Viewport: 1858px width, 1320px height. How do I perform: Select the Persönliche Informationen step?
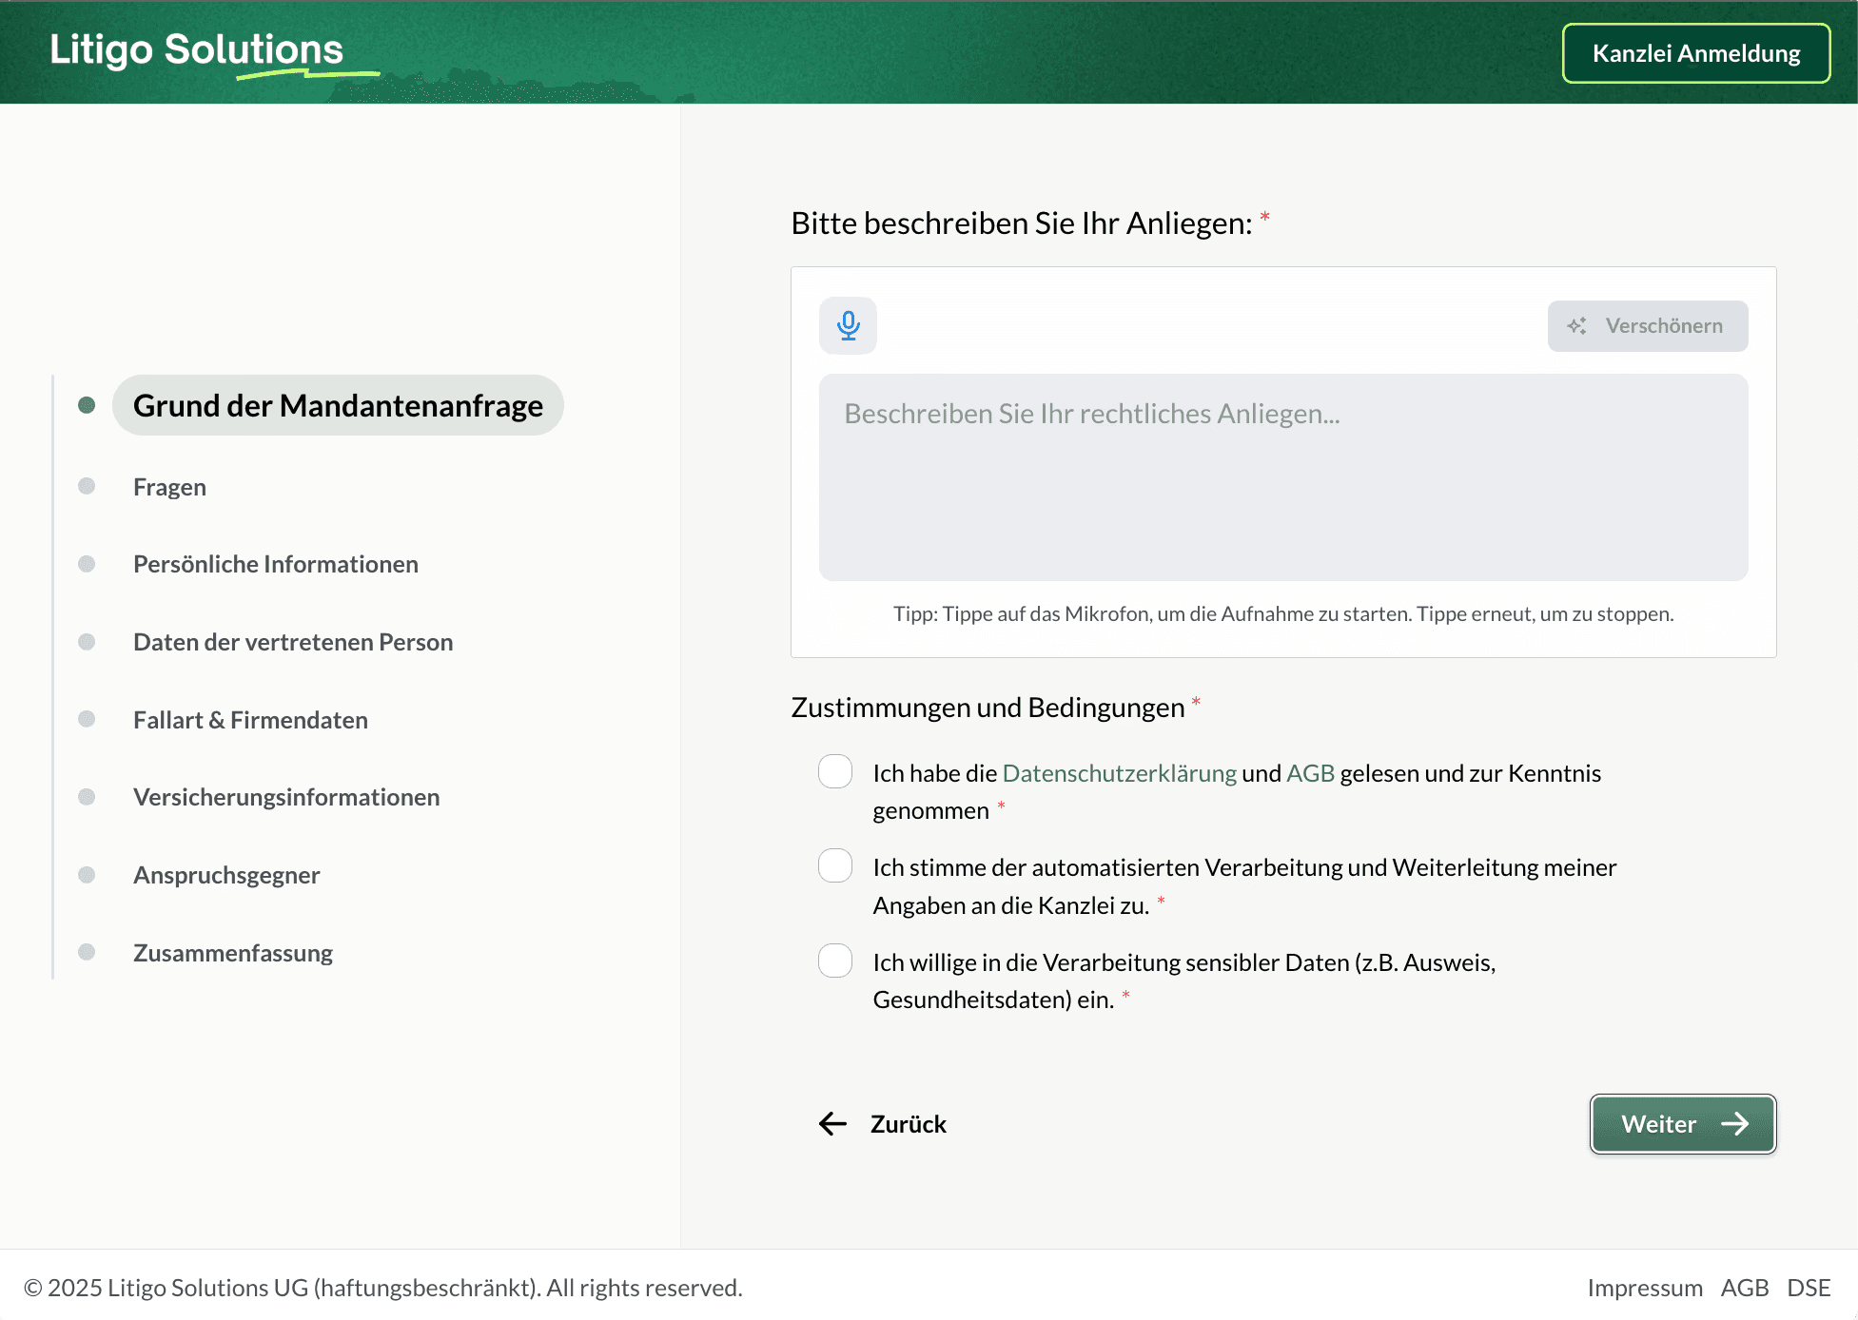tap(276, 563)
